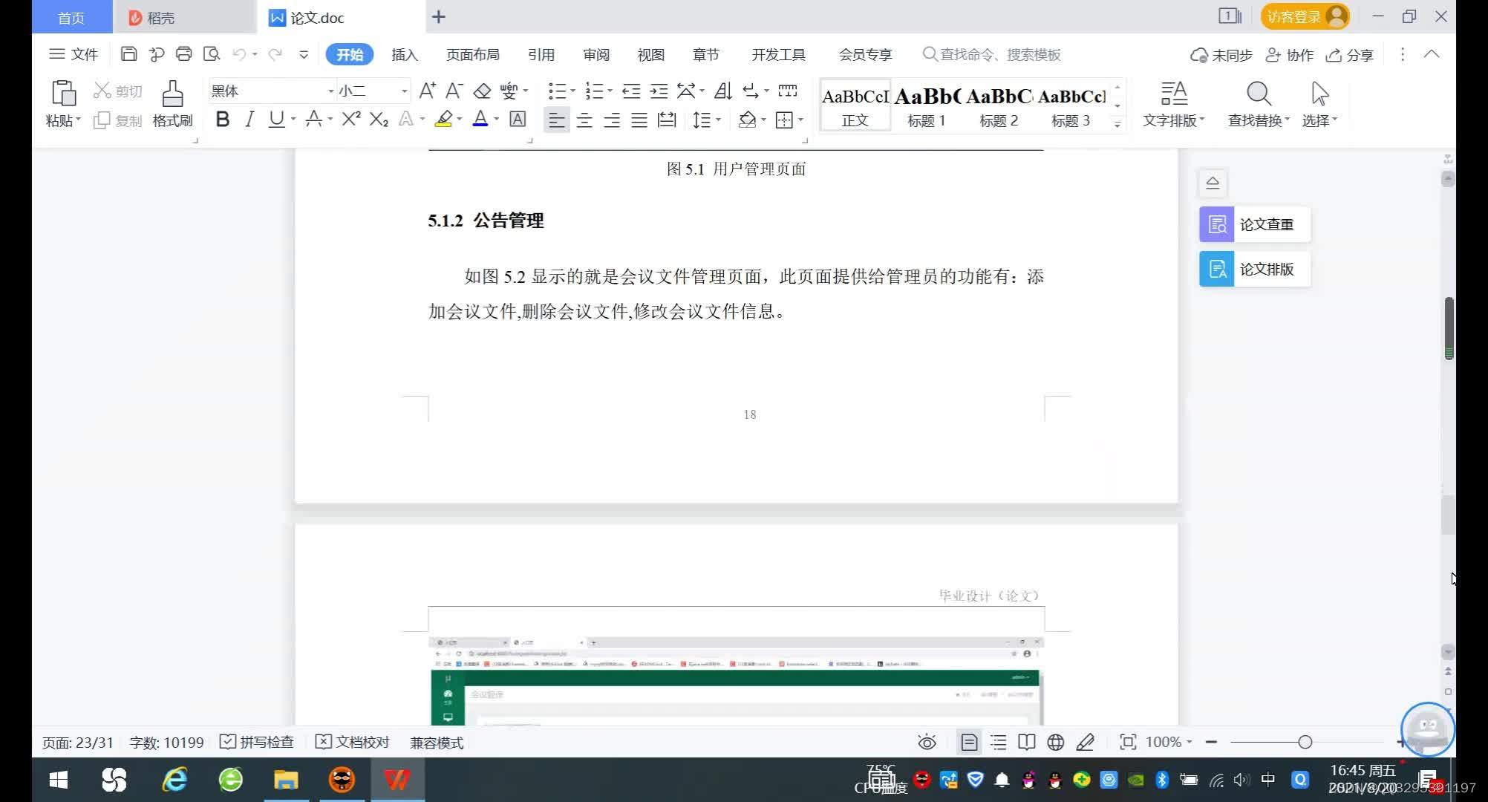Switch to Web layout view icon
The width and height of the screenshot is (1488, 802).
pyautogui.click(x=1055, y=742)
